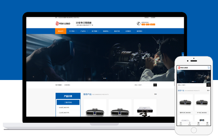Select the orange home tab in navigation bar
This screenshot has height=140, width=218.
pyautogui.click(x=61, y=31)
